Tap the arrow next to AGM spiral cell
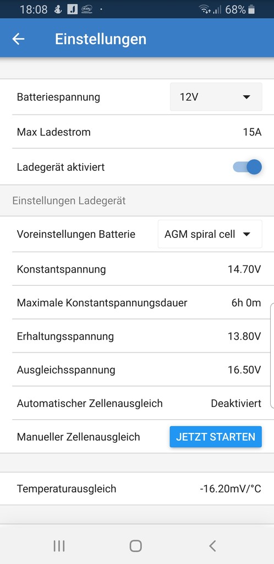This screenshot has width=274, height=564. (x=246, y=235)
